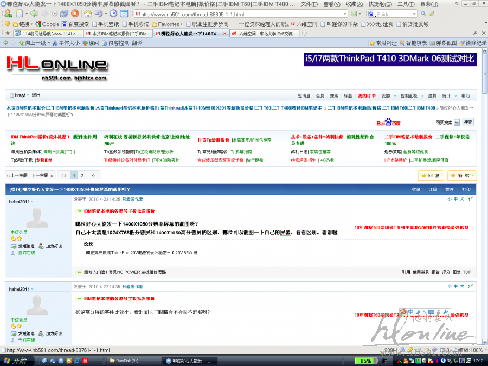This screenshot has height=366, width=488.
Task: Click 发短消息 under hehai2011's avatar
Action: (x=24, y=246)
